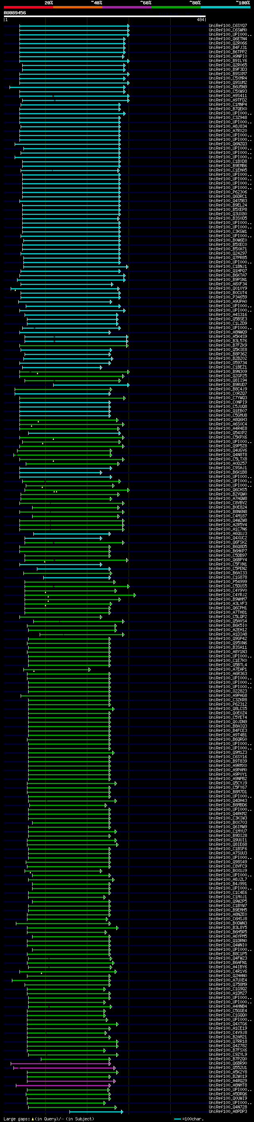This screenshot has width=254, height=1122.
Task: Open hit UniRef100_A9UPA0
Action: pos(228,301)
